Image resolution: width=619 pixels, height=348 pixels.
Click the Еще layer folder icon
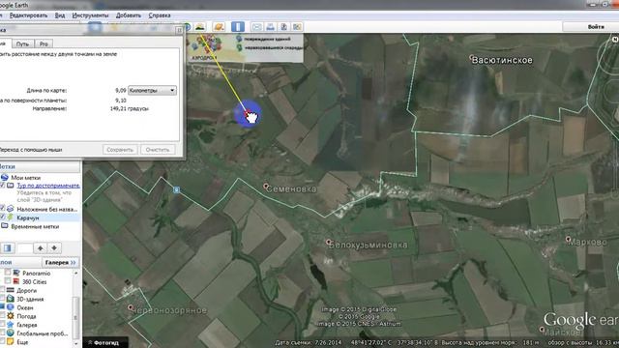click(11, 341)
